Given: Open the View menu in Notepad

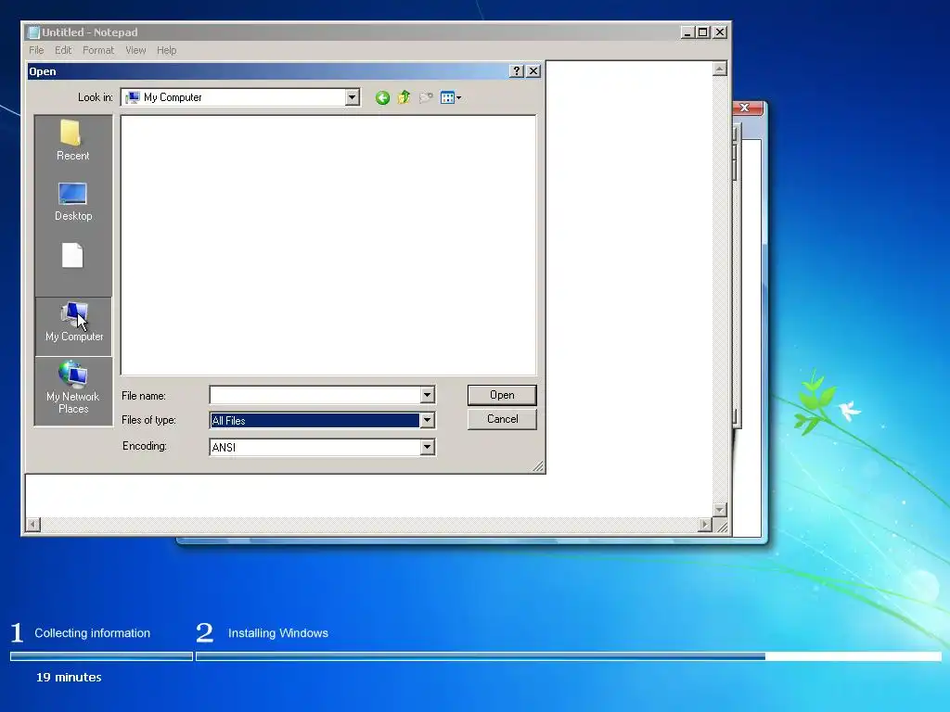Looking at the screenshot, I should point(135,50).
